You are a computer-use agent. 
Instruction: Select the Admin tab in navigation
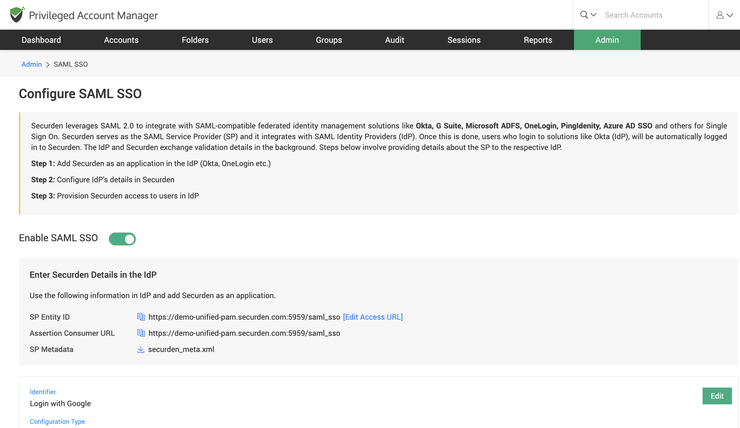pos(607,40)
